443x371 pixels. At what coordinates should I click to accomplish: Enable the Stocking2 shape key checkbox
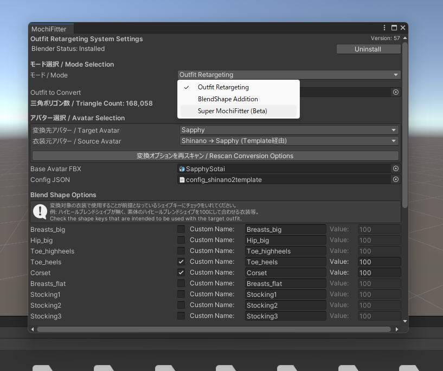click(x=181, y=305)
